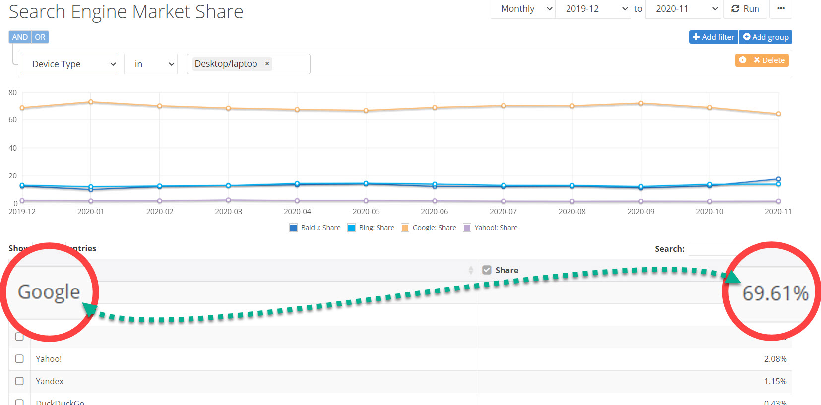Click the Add group button

click(x=765, y=37)
